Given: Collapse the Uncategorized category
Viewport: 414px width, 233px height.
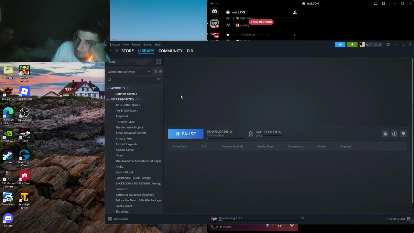Looking at the screenshot, I should (x=107, y=99).
